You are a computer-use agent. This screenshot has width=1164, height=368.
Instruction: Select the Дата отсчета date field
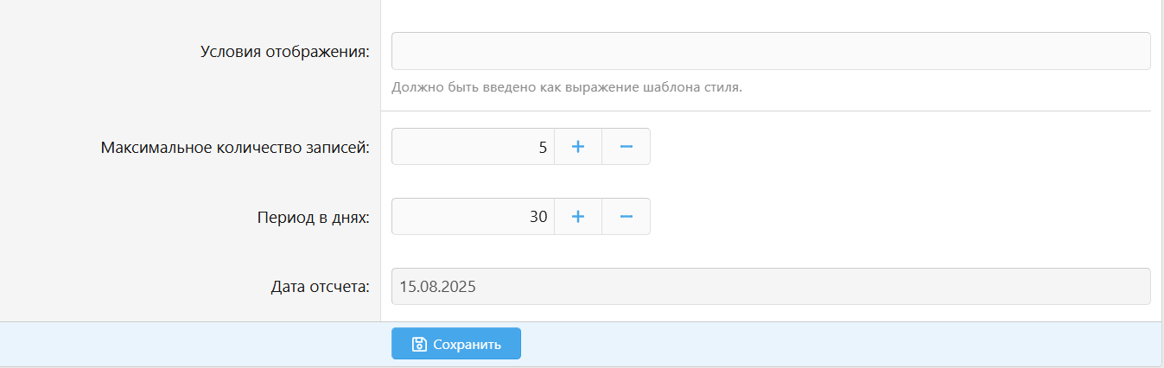pos(771,287)
